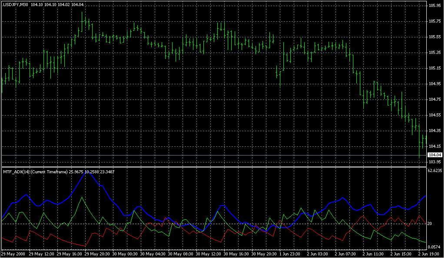Click the 62.6235 indicator scale maximum
Image resolution: width=445 pixels, height=258 pixels.
coord(435,171)
